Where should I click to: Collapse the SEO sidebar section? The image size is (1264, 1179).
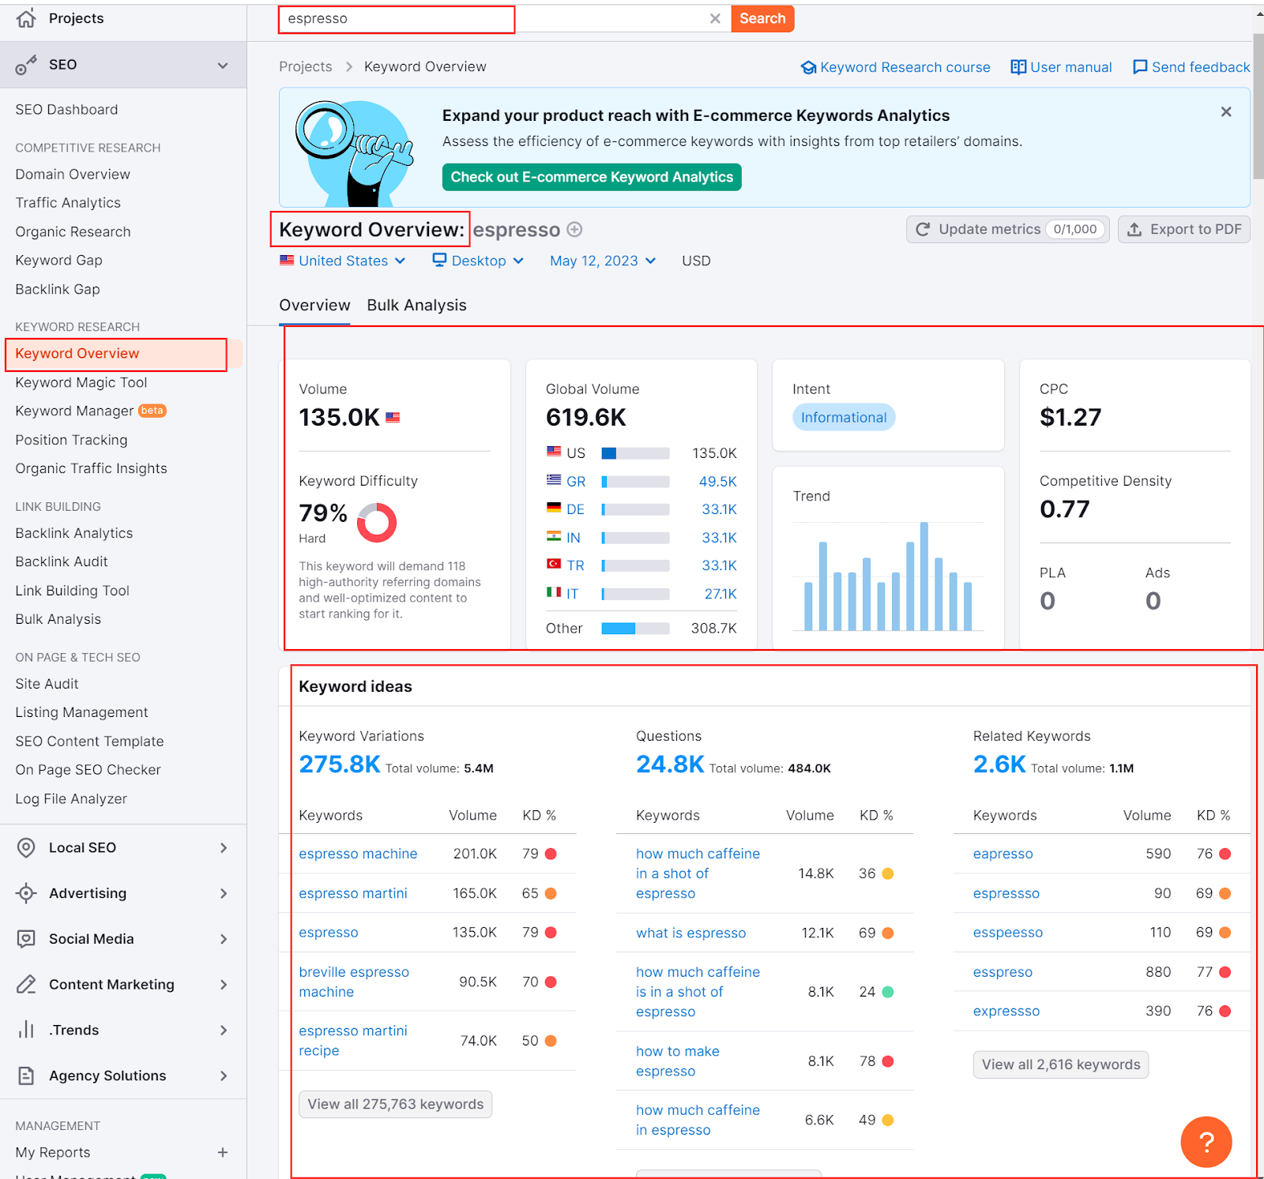coord(223,65)
